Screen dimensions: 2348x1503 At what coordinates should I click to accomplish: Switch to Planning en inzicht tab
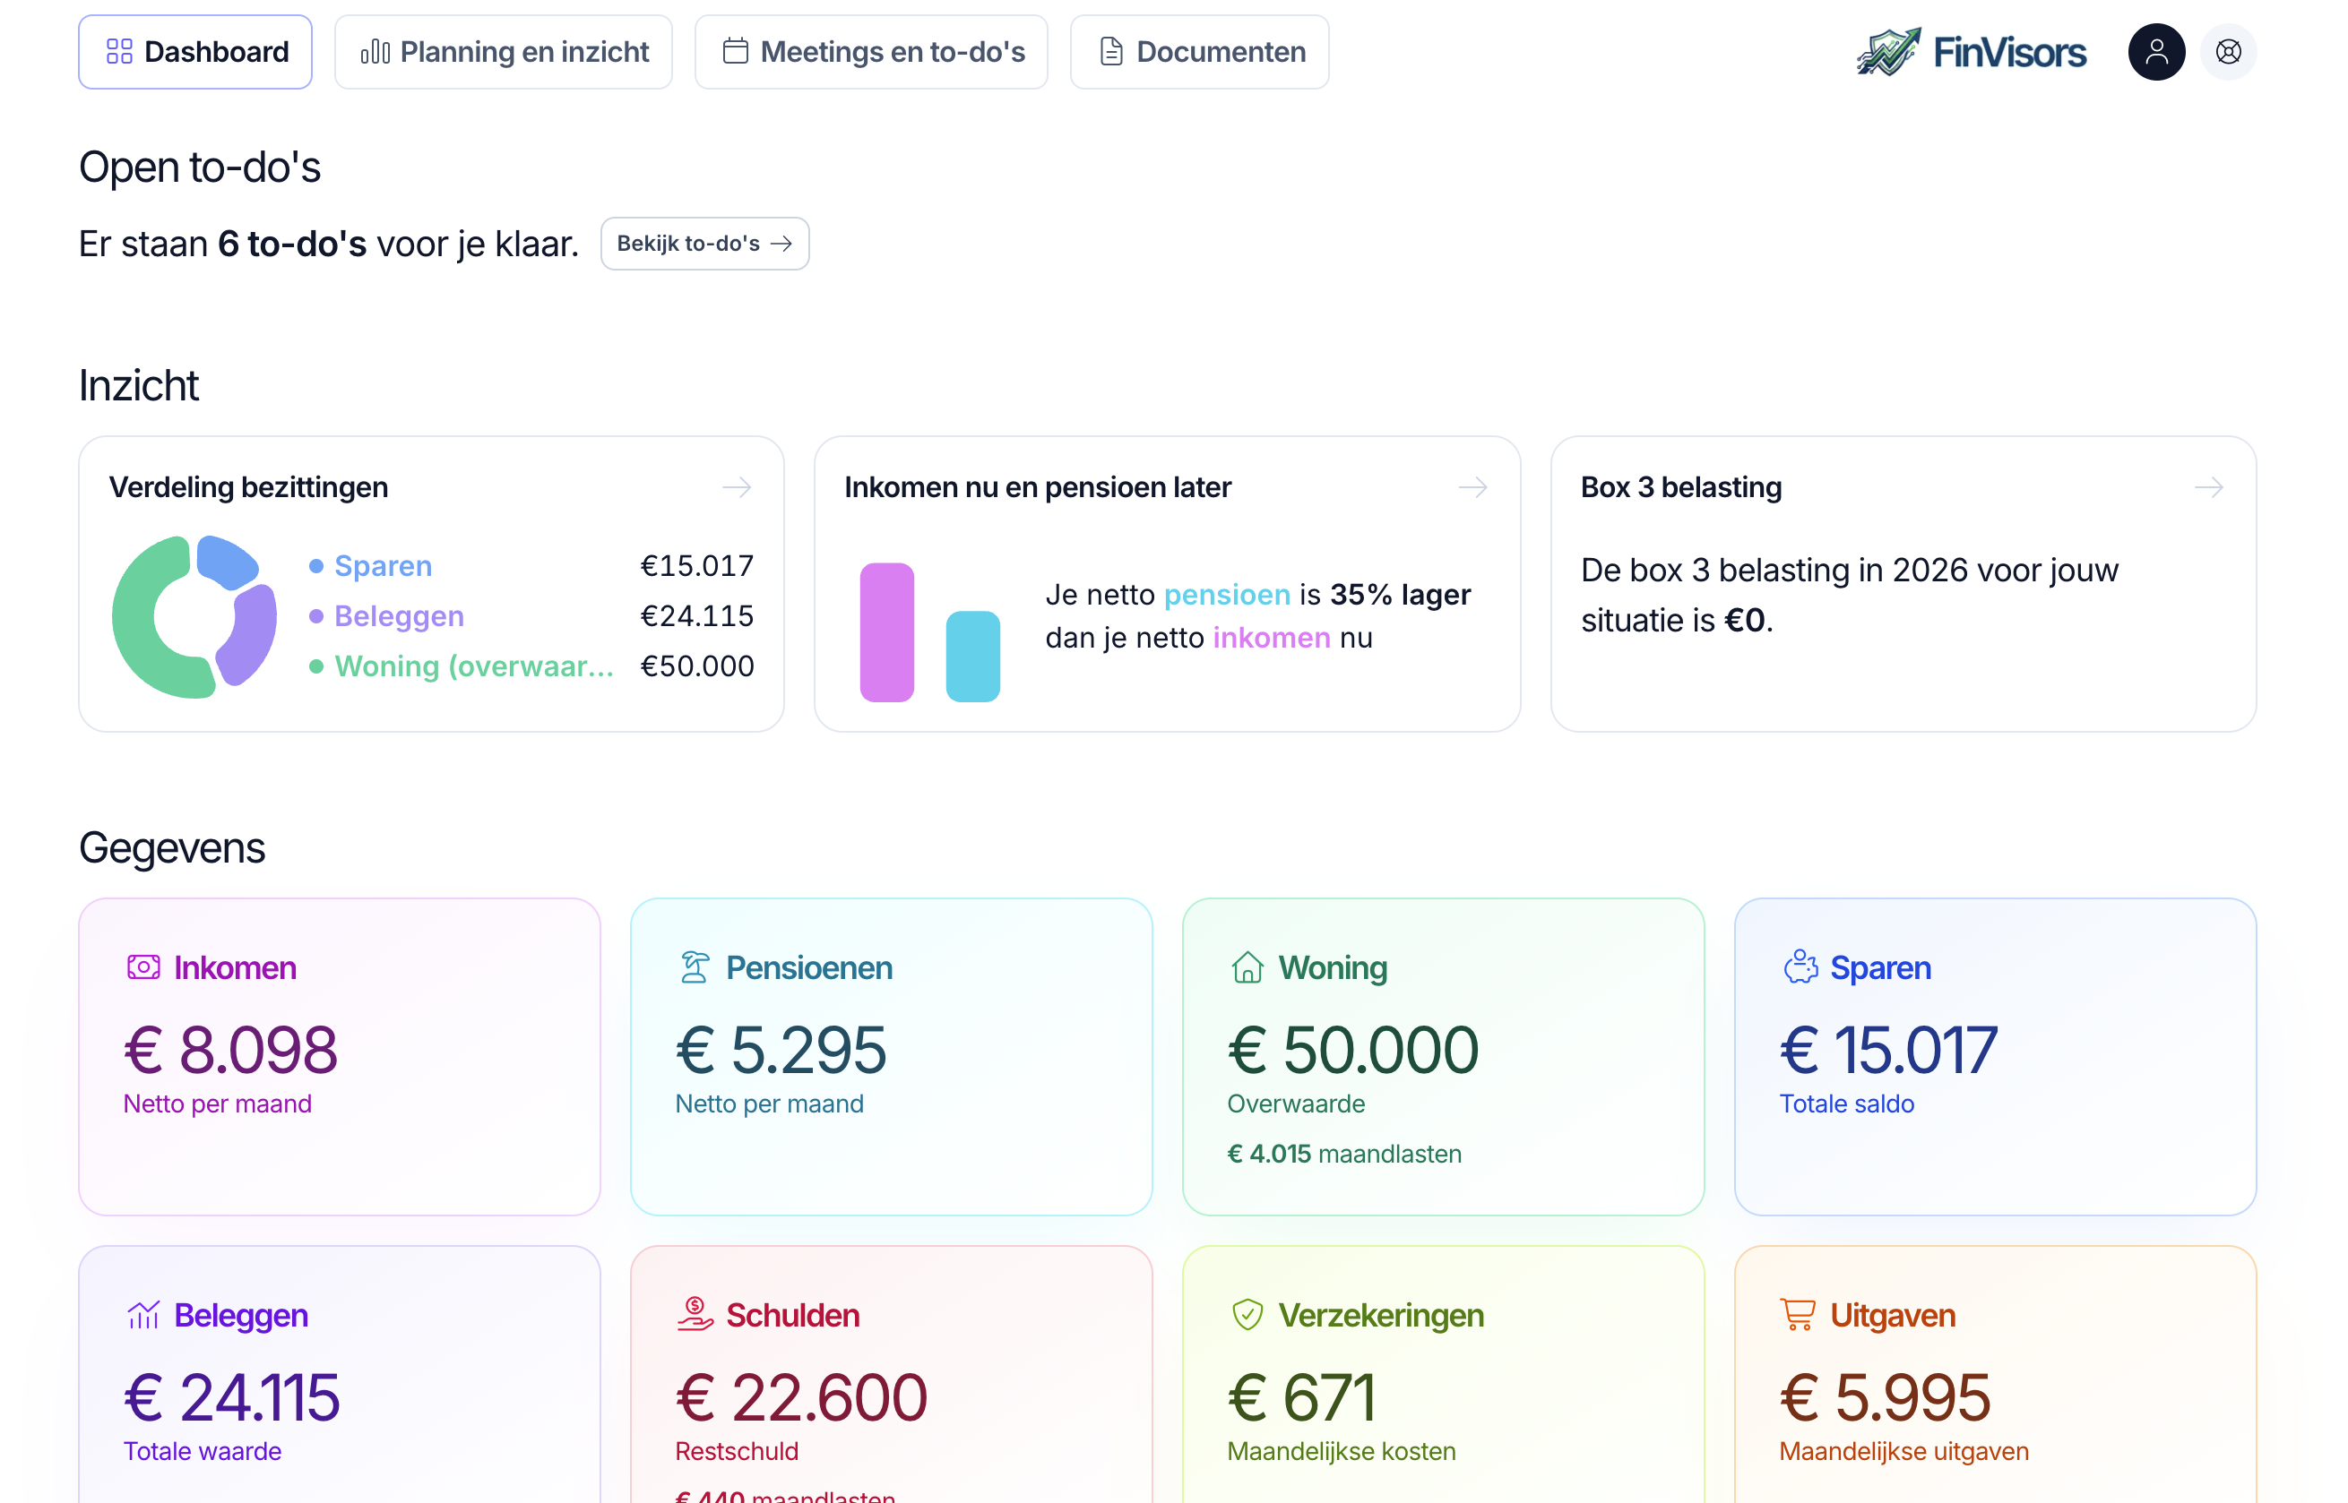(x=503, y=52)
